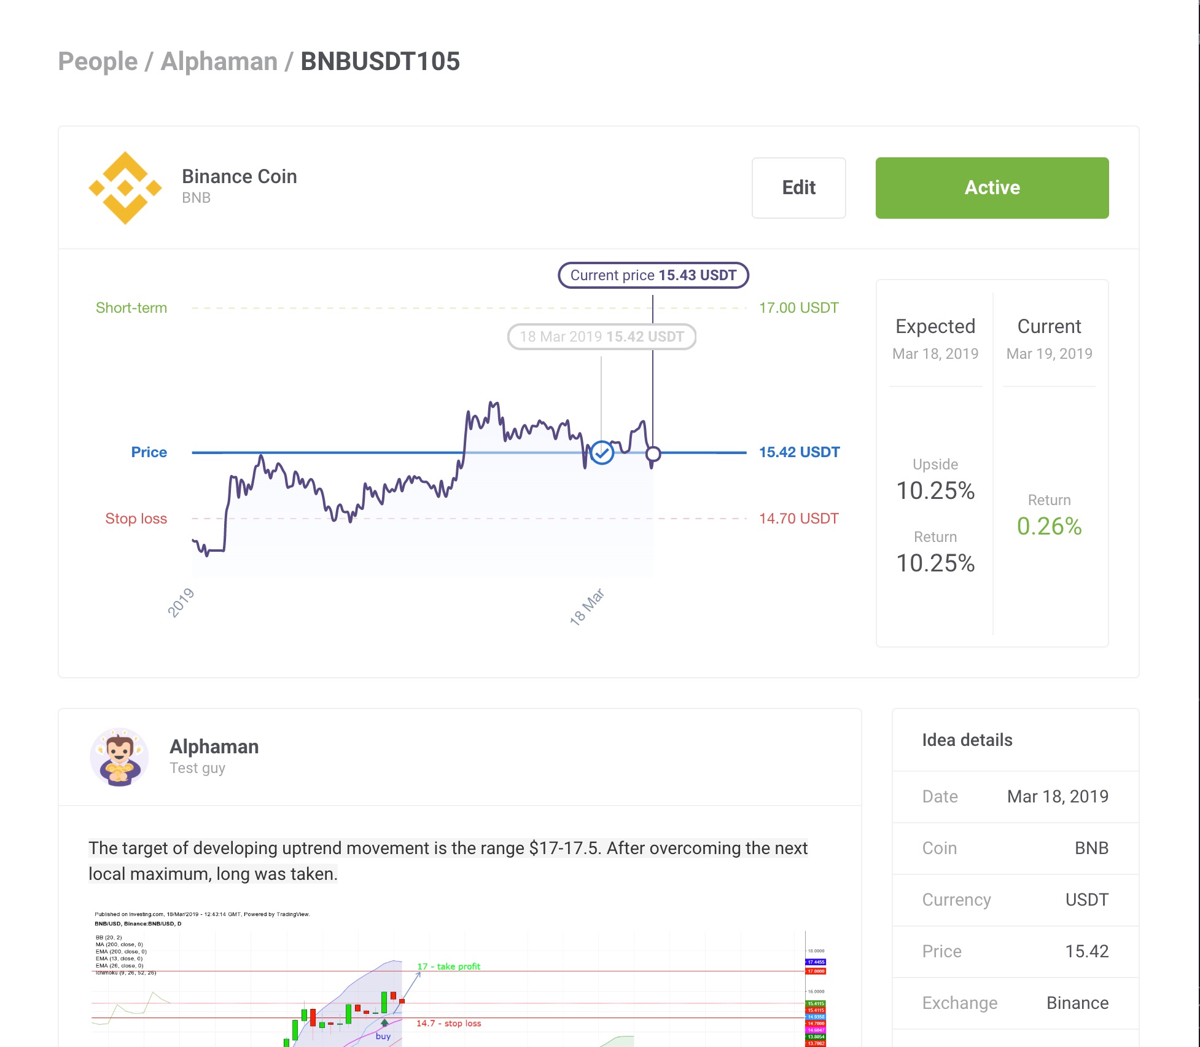This screenshot has width=1200, height=1047.
Task: Click the 2019 axis date marker
Action: tap(181, 602)
